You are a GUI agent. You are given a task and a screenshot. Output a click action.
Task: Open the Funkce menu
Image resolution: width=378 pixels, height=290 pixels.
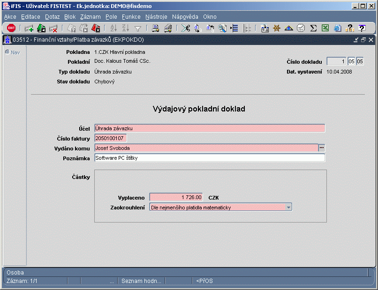[131, 17]
